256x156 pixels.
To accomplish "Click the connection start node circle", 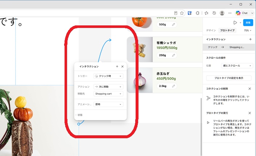I will coord(79,124).
